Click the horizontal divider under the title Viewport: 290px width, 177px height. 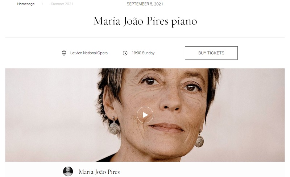pyautogui.click(x=145, y=37)
